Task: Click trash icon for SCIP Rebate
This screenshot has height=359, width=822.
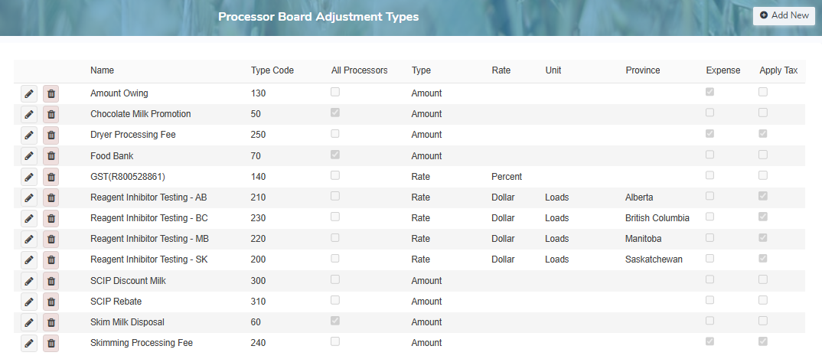Action: (51, 302)
